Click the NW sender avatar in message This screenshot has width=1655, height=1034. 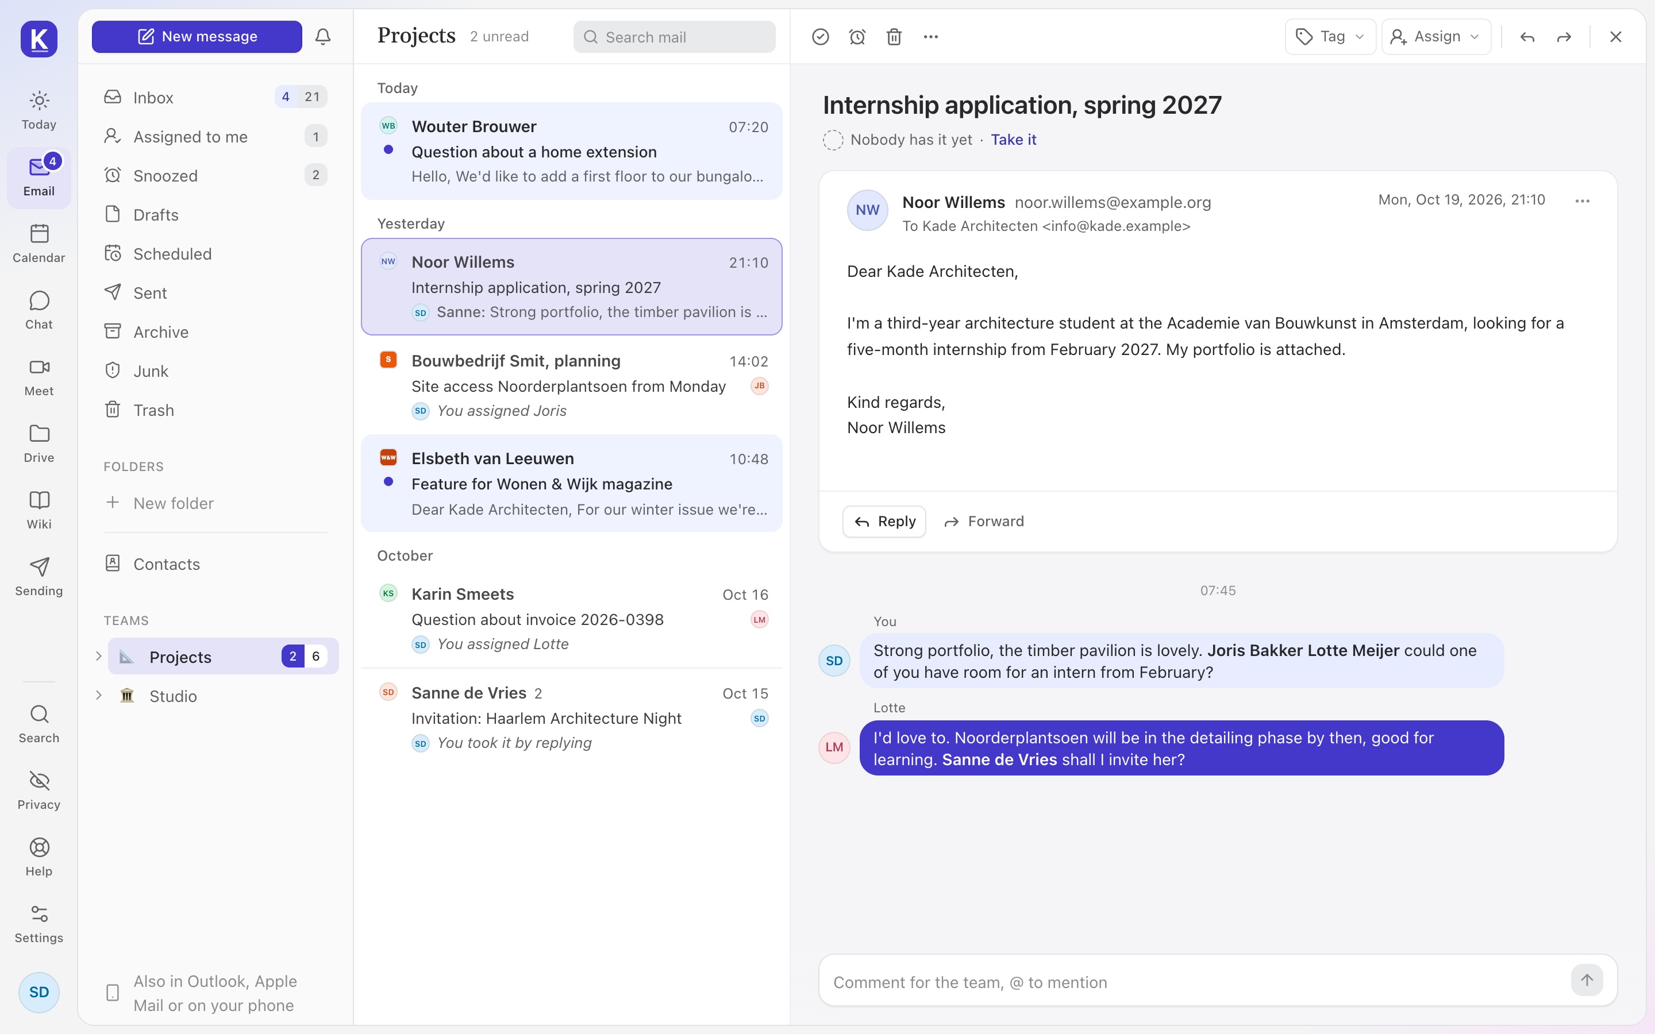(867, 210)
